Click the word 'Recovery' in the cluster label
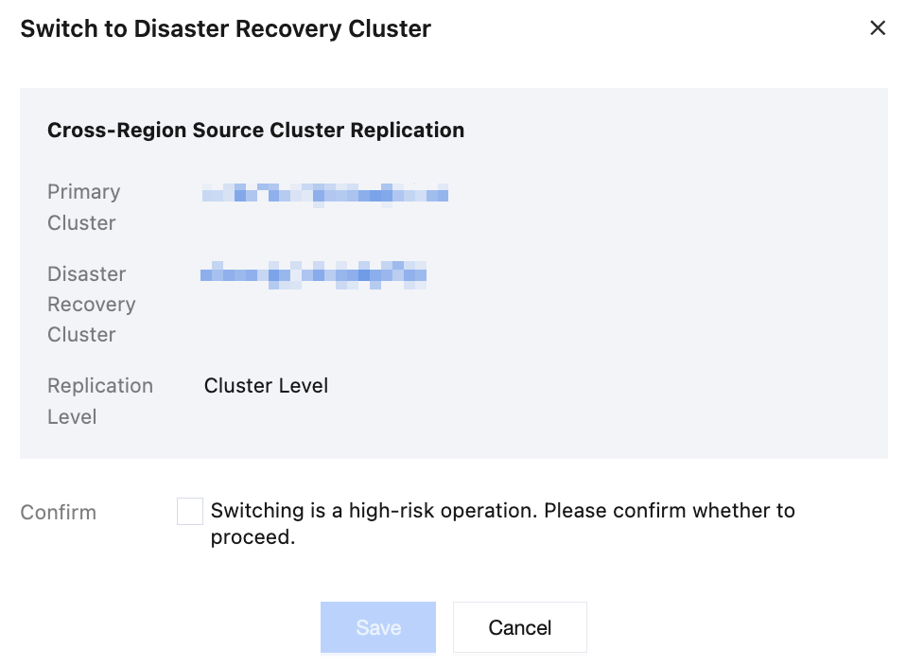Image resolution: width=906 pixels, height=666 pixels. coord(92,305)
